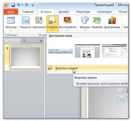Click the picture placeholder icon on slide
This screenshot has height=121, width=131.
[121, 98]
